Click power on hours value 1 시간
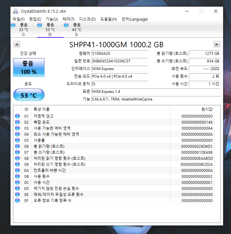 pos(205,84)
